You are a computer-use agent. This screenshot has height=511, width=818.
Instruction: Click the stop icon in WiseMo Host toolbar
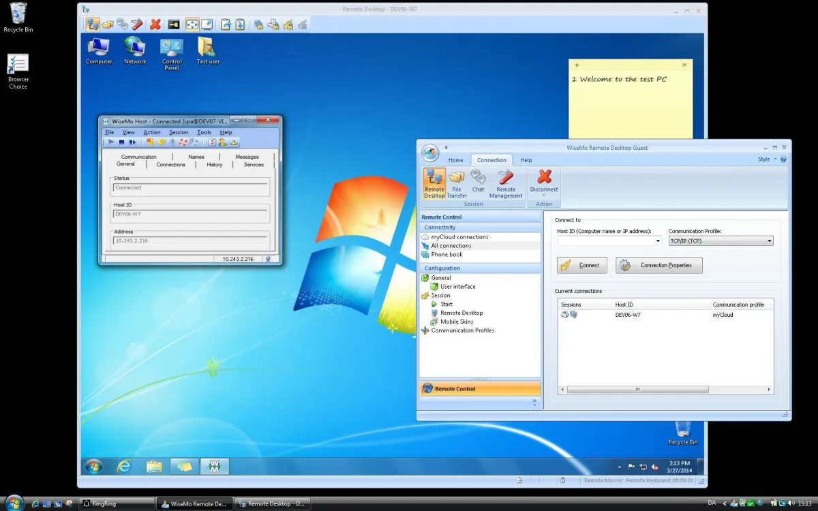[x=121, y=142]
